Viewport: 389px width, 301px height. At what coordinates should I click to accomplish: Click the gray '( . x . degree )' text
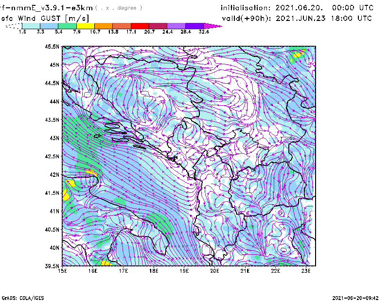(119, 8)
